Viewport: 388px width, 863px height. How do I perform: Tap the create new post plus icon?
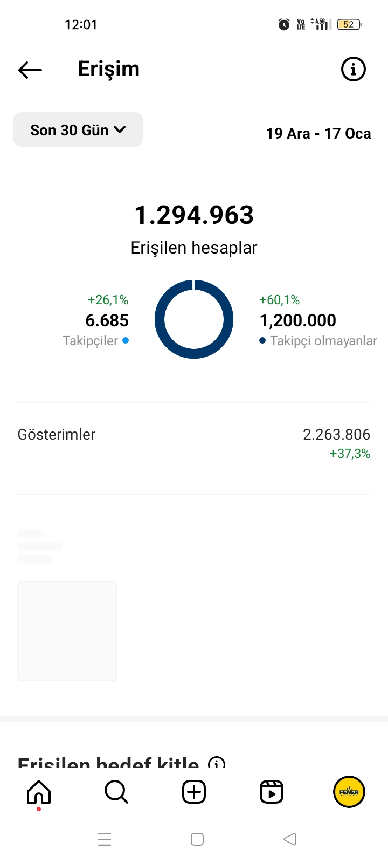point(194,792)
